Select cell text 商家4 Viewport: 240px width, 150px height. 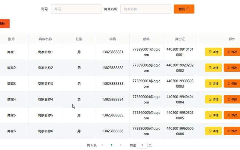[x=11, y=100]
